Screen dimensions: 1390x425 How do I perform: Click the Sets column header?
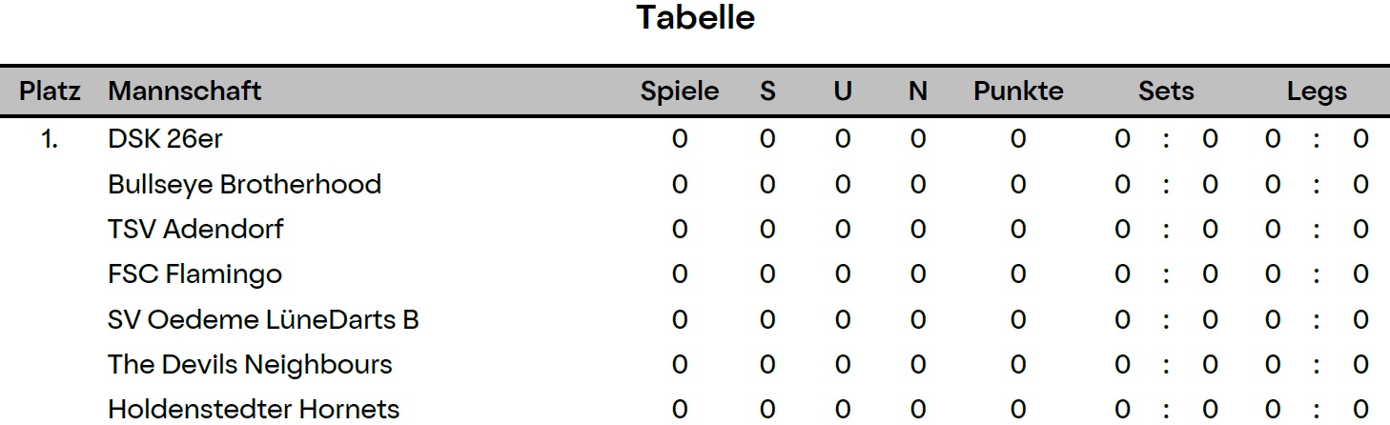(1166, 91)
